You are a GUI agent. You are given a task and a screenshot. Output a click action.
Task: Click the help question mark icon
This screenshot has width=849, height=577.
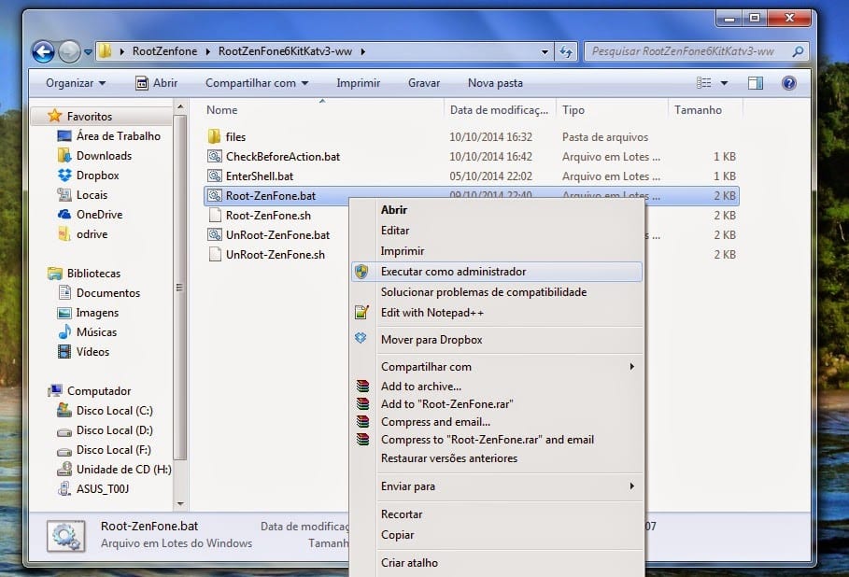(x=788, y=83)
